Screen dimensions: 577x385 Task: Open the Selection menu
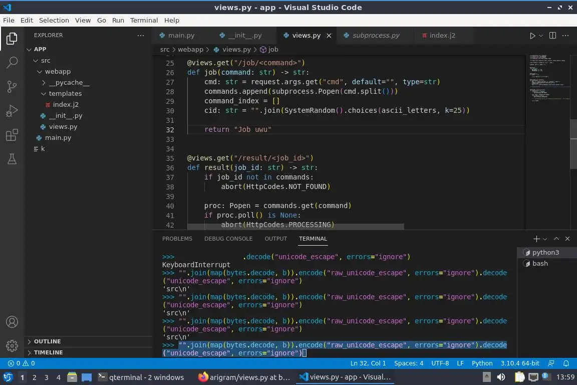pyautogui.click(x=54, y=20)
